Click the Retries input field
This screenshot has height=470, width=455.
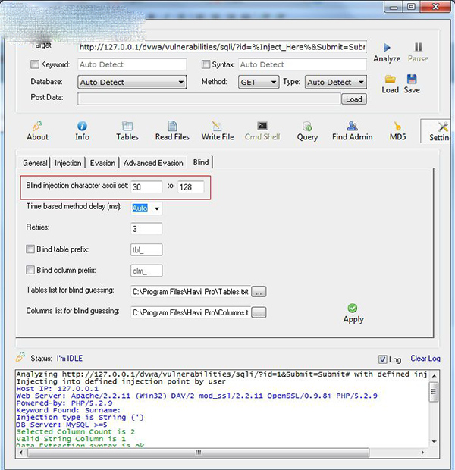point(146,228)
